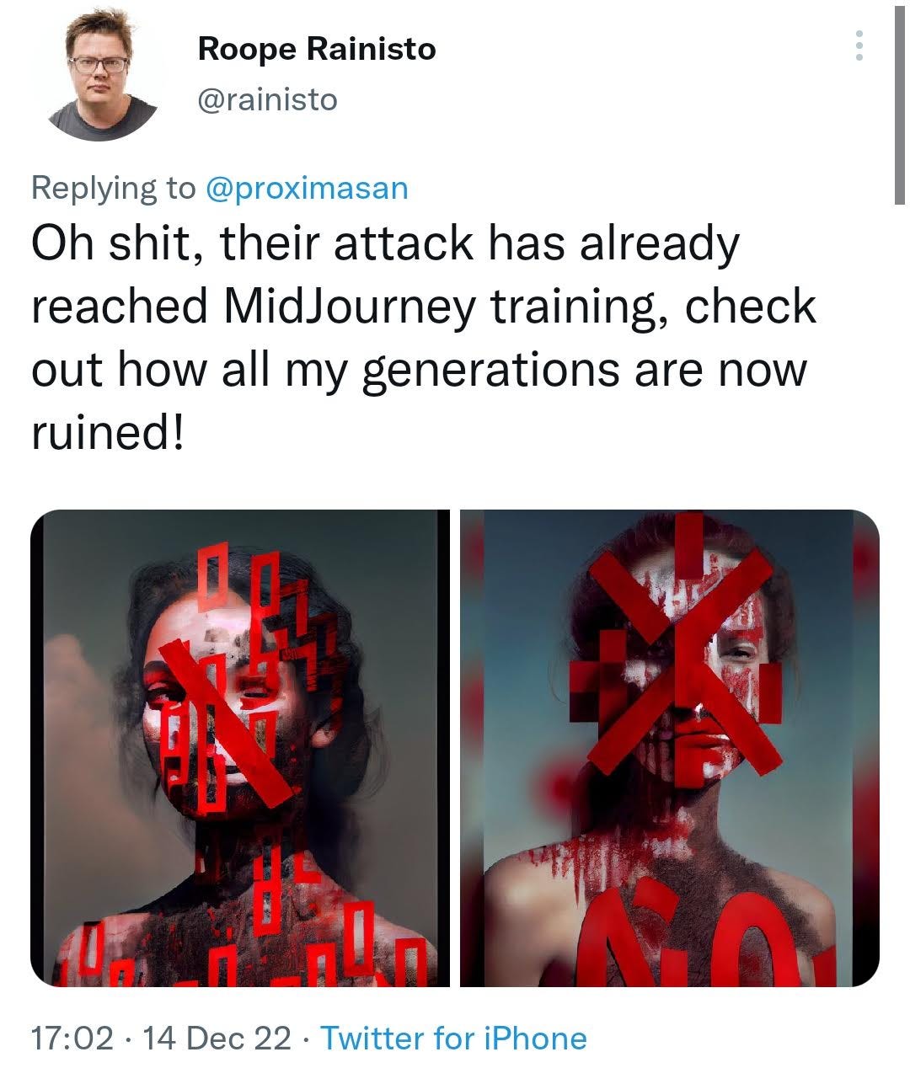Click the 14 Dec 22 date
Image resolution: width=910 pixels, height=1084 pixels.
217,1038
